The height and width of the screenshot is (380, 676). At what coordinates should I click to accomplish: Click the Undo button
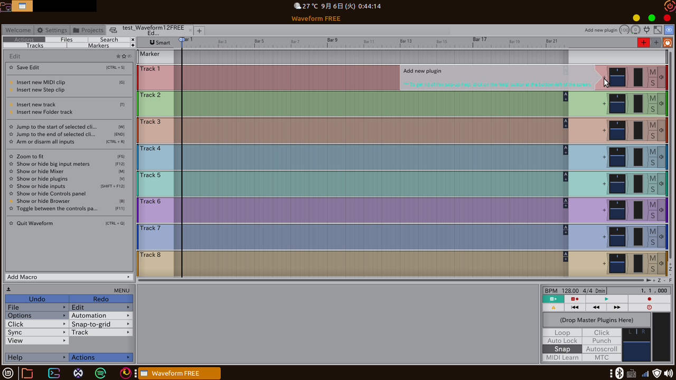point(36,299)
